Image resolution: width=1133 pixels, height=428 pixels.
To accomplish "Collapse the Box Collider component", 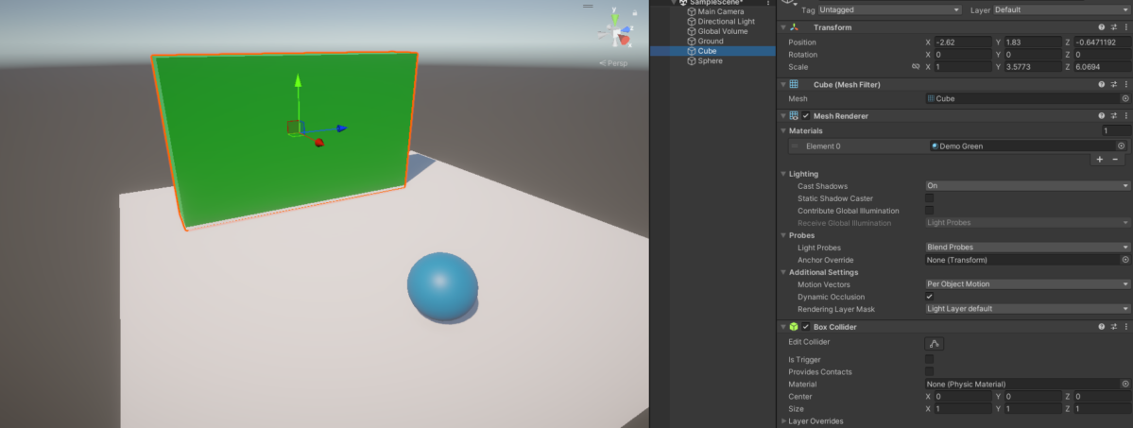I will pyautogui.click(x=783, y=328).
